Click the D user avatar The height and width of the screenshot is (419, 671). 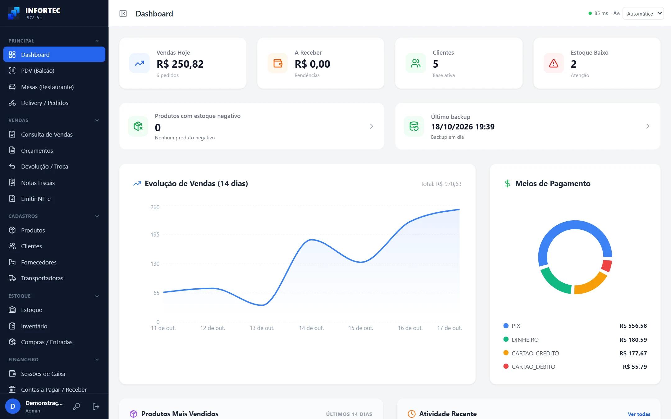[x=13, y=406]
